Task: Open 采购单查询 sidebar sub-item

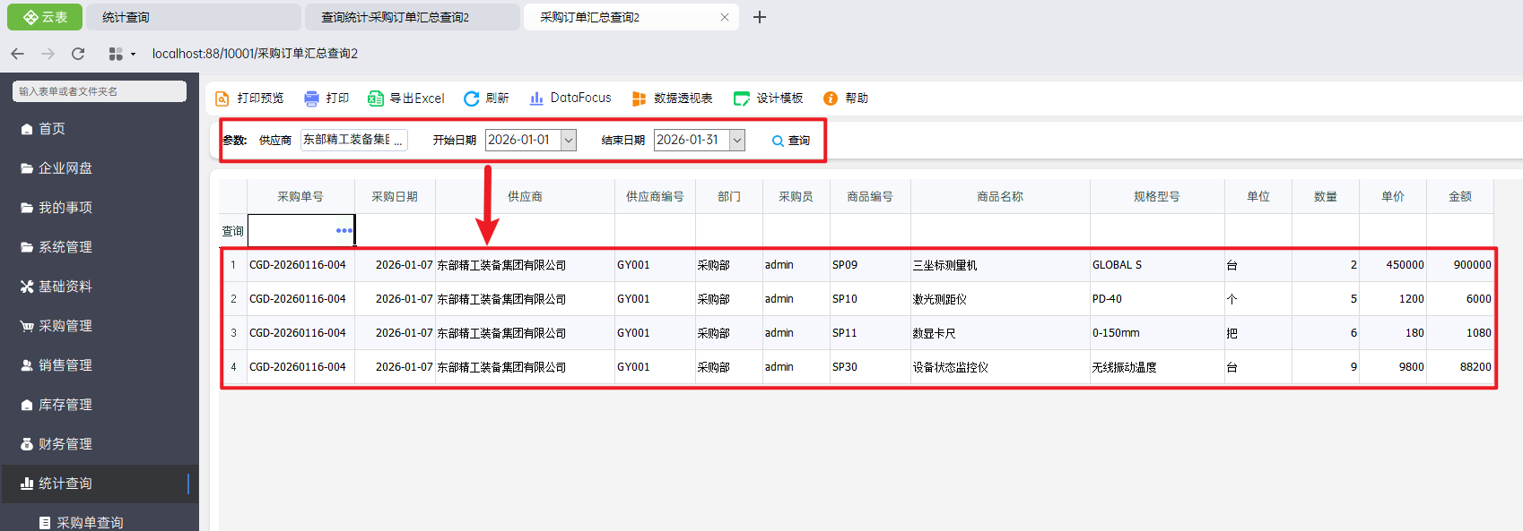Action: coord(100,522)
